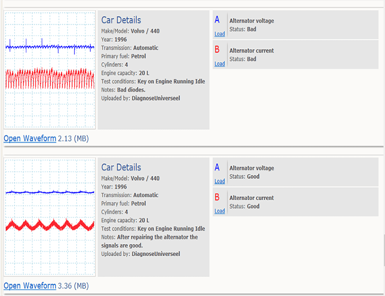Click the 'Status: Bad' text under Alternator voltage
The height and width of the screenshot is (296, 385).
click(x=243, y=29)
